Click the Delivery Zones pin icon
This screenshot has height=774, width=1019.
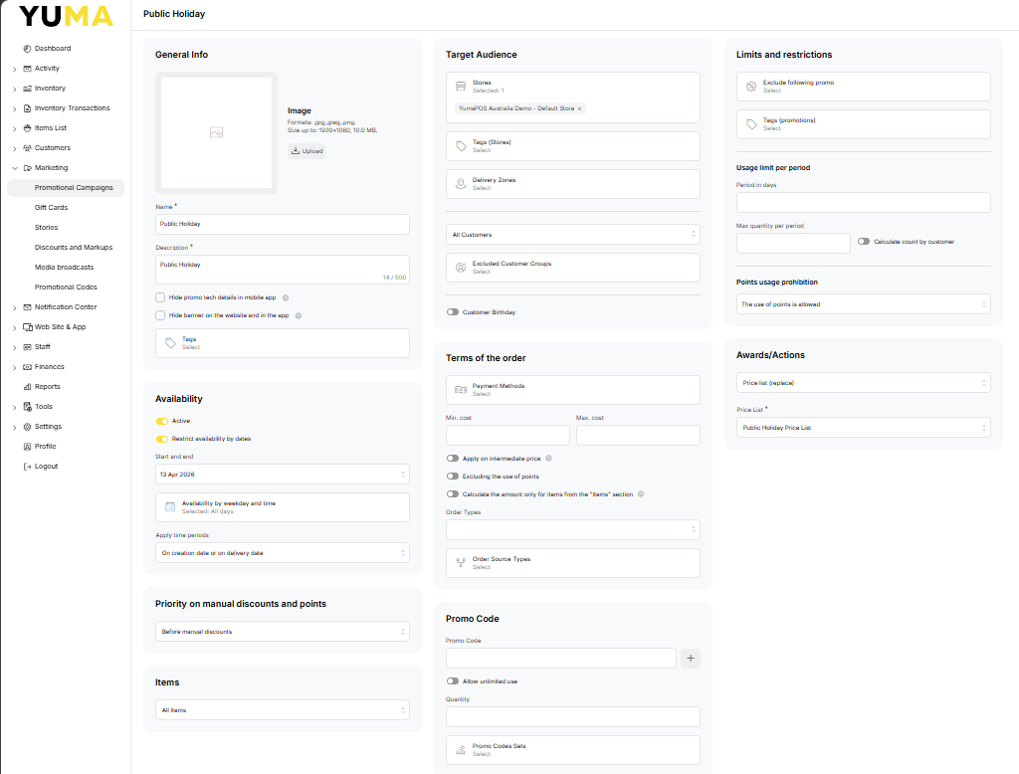click(461, 184)
